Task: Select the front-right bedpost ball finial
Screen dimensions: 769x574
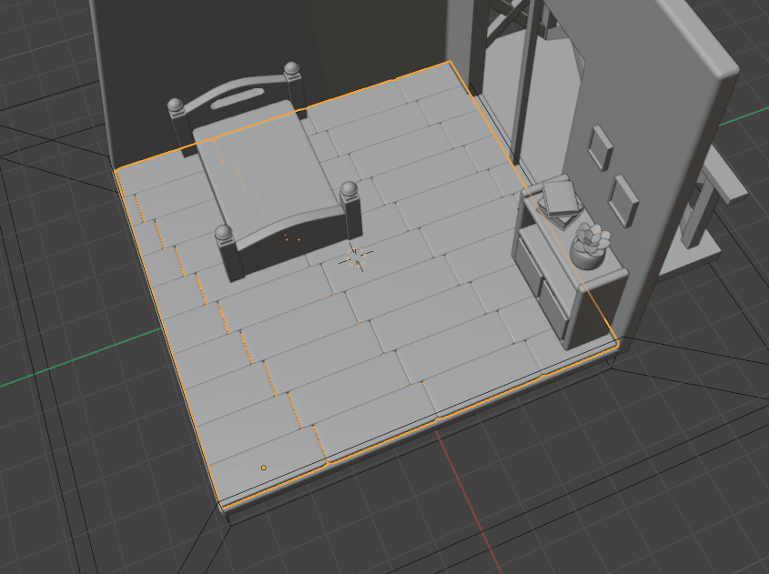Action: click(349, 188)
